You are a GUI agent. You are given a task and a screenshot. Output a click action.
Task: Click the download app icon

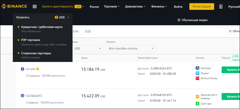coord(221,7)
